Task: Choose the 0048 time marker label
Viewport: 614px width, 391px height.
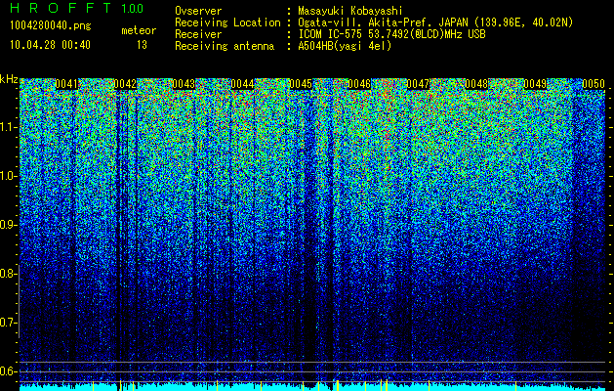Action: [476, 84]
